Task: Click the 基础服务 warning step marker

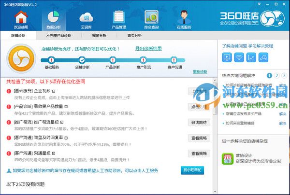Action: 52,60
